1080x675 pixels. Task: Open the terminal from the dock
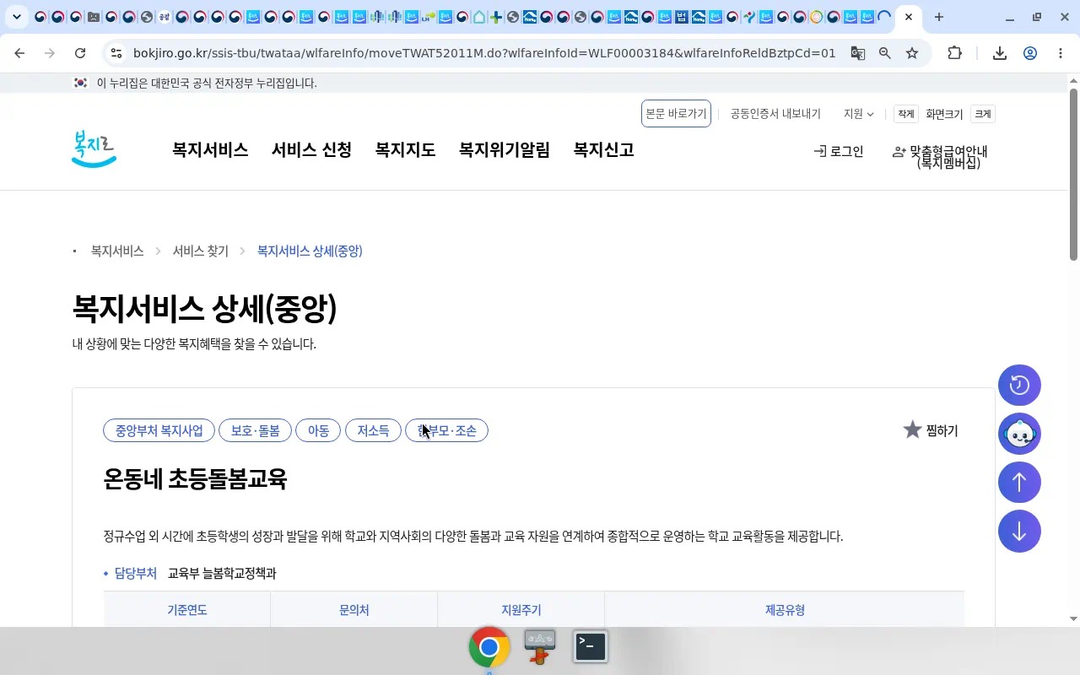591,646
